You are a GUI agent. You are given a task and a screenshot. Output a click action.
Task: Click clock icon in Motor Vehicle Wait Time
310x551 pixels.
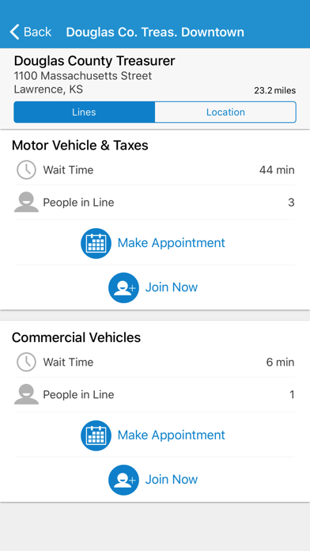(26, 170)
